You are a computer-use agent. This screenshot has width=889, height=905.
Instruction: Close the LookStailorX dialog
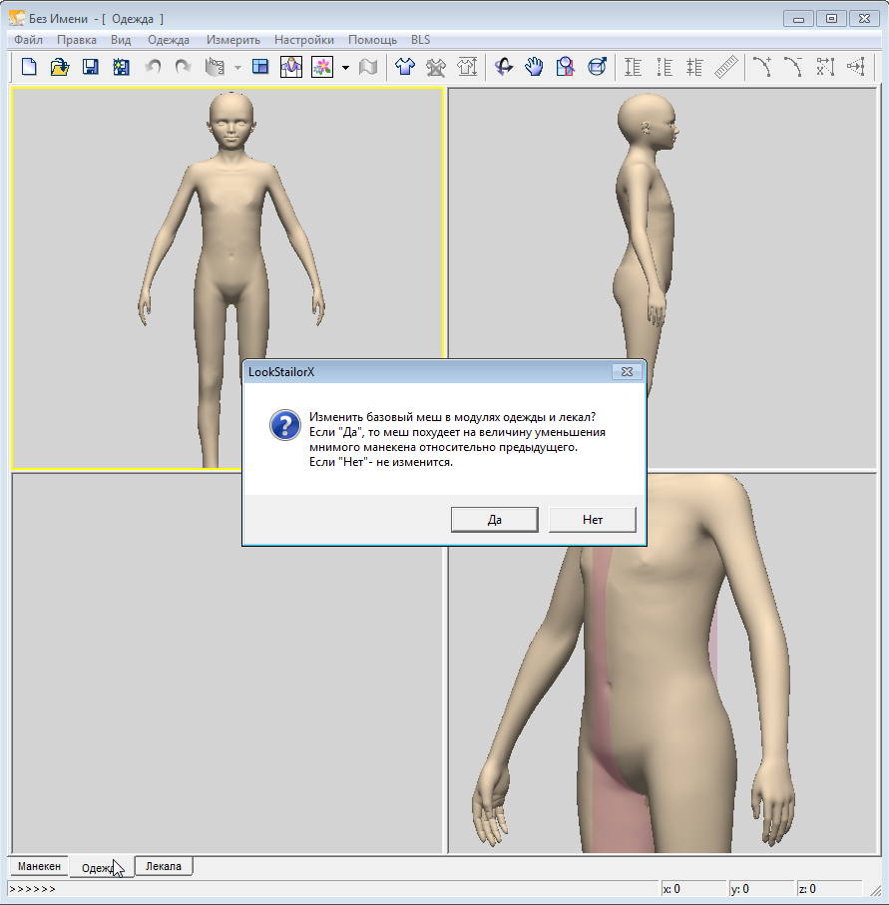626,372
